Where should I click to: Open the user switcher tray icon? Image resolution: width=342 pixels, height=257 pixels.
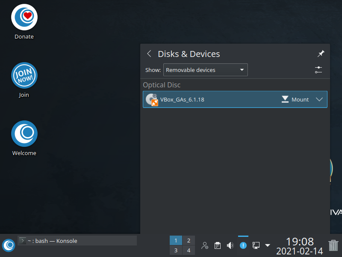(x=205, y=245)
